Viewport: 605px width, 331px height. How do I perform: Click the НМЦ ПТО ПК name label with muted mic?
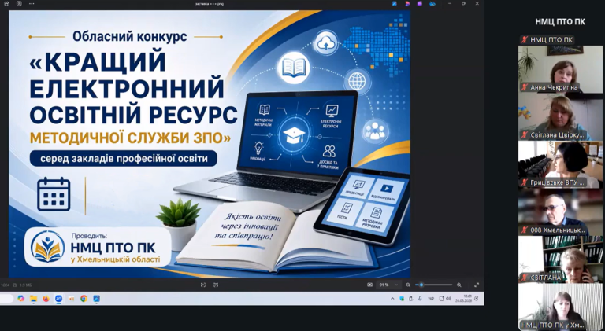coord(547,39)
